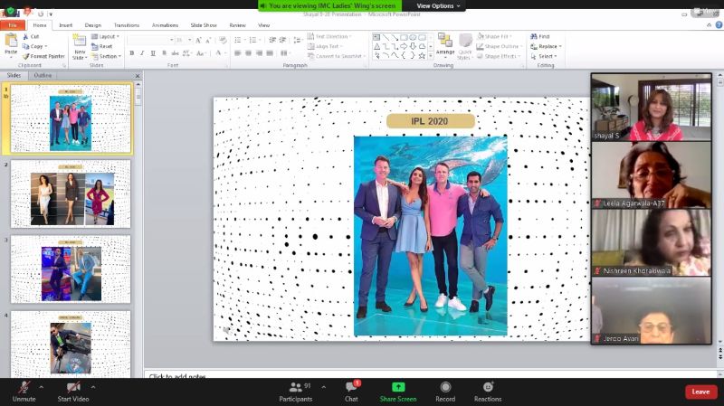Click the Shape Outline button
Image resolution: width=724 pixels, height=406 pixels.
(x=500, y=46)
